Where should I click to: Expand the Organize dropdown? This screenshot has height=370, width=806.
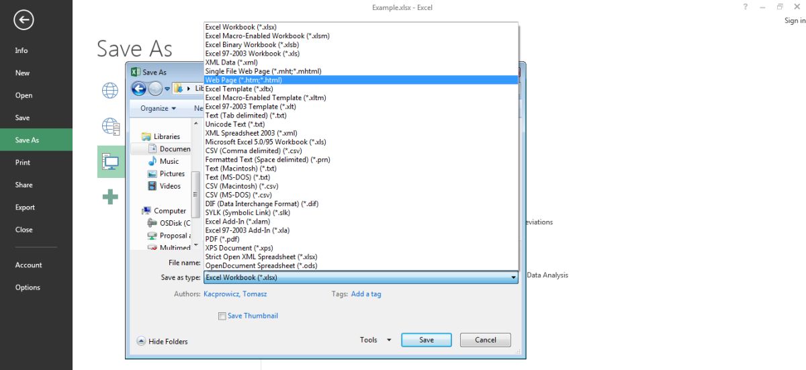[x=159, y=108]
